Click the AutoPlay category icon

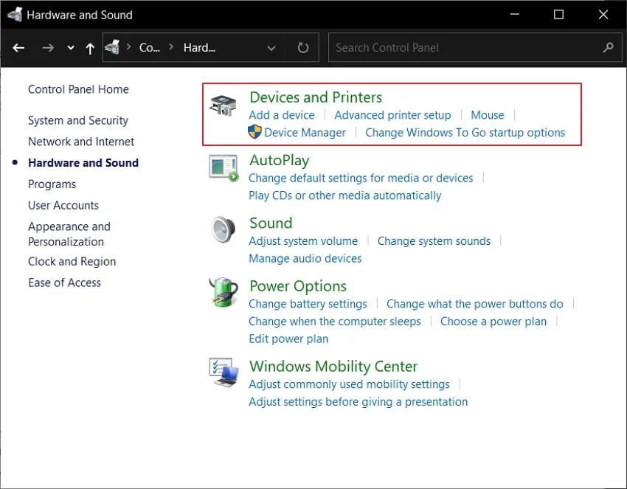[x=224, y=168]
